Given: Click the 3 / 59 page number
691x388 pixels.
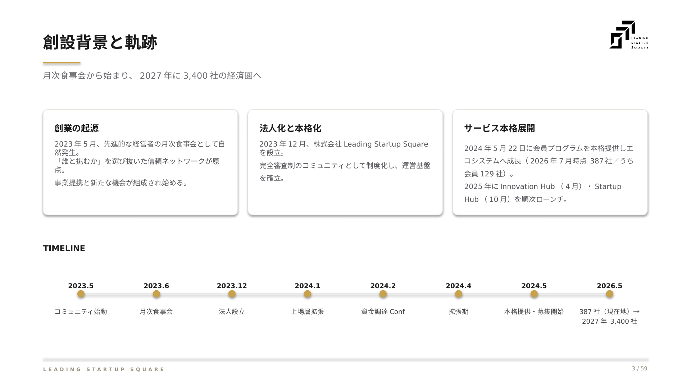Looking at the screenshot, I should pyautogui.click(x=640, y=369).
